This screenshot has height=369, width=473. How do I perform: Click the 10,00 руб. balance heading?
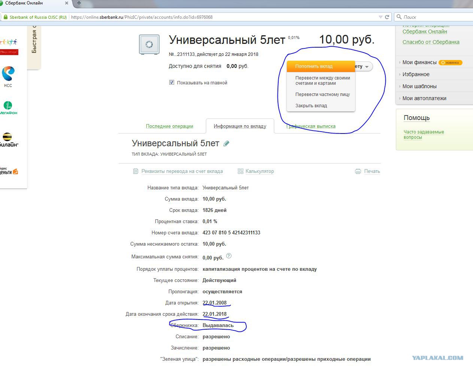(347, 39)
